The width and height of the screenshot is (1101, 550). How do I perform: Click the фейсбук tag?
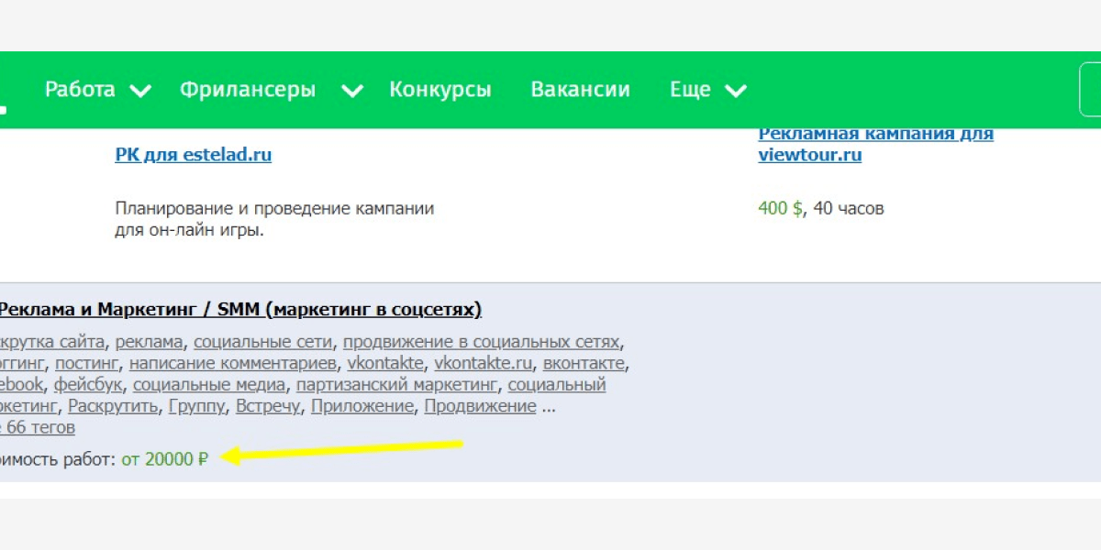[88, 385]
